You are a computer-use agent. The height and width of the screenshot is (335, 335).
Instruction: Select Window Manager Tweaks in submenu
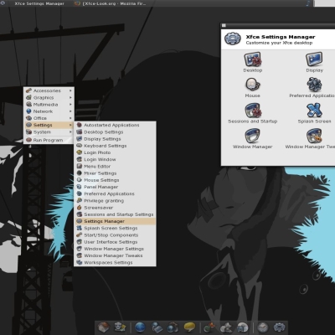pos(116,255)
